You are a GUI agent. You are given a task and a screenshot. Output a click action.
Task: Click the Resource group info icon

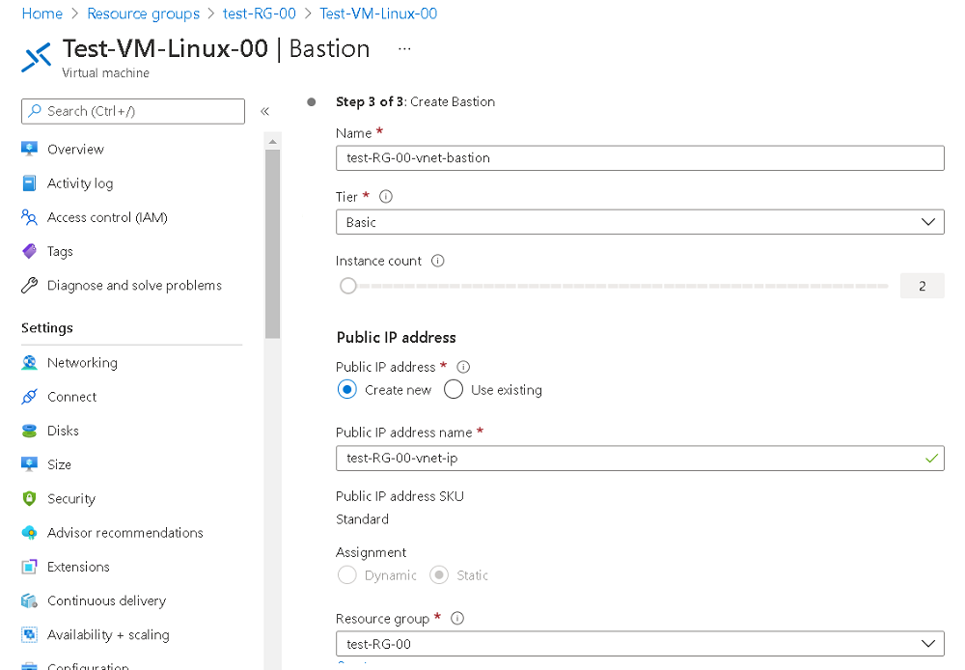[x=457, y=618]
